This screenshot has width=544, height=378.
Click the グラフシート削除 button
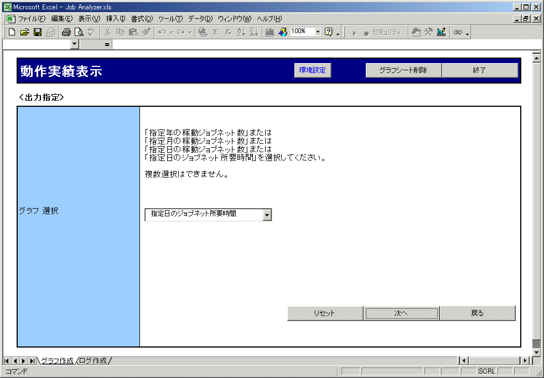403,70
